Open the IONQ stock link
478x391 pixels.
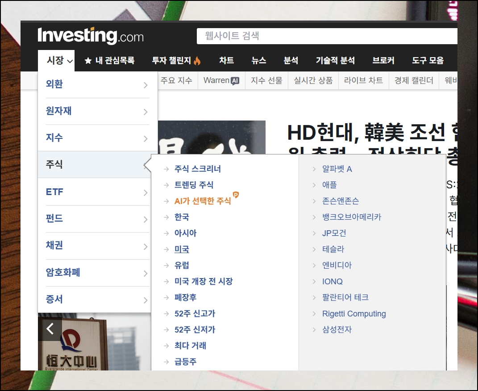coord(333,281)
